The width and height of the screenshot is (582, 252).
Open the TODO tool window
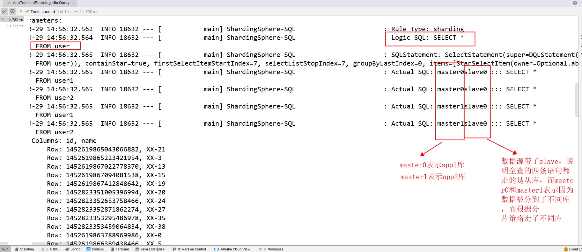(x=50, y=249)
